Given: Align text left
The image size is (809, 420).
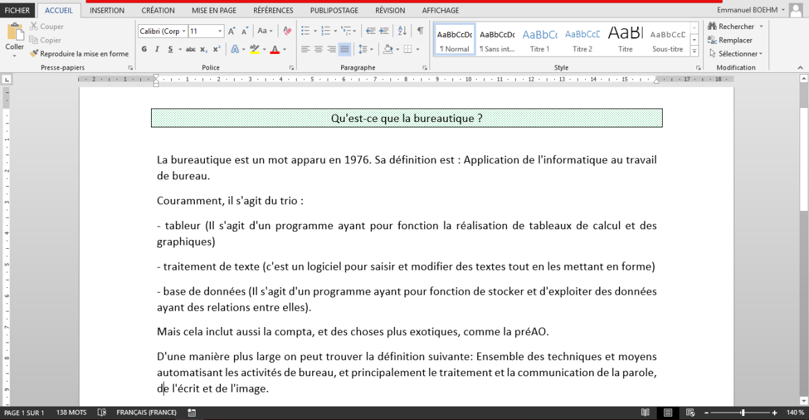Looking at the screenshot, I should coord(305,49).
